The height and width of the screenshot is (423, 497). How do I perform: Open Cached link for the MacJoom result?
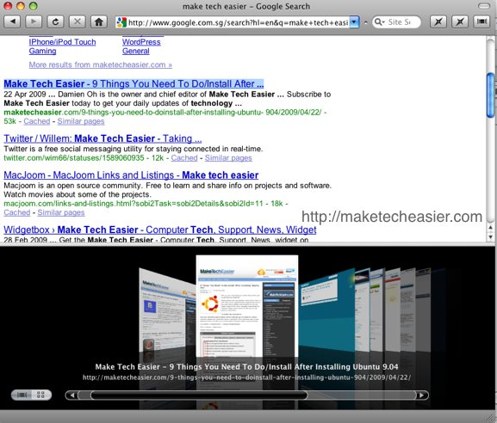pyautogui.click(x=17, y=212)
